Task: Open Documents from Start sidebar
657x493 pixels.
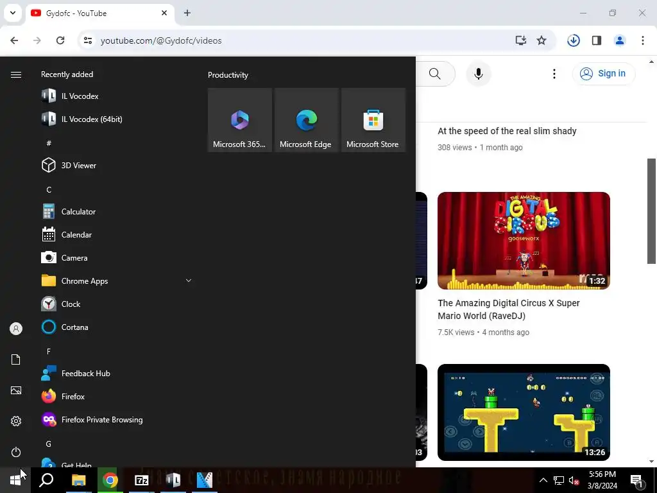Action: [16, 359]
